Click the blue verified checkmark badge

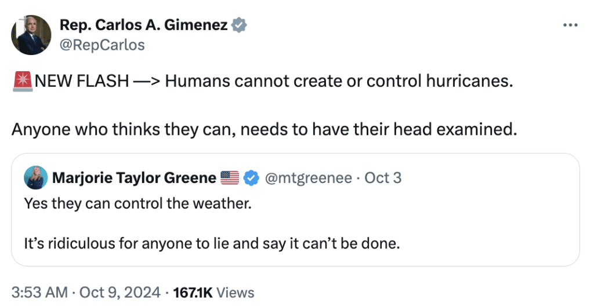(x=251, y=178)
